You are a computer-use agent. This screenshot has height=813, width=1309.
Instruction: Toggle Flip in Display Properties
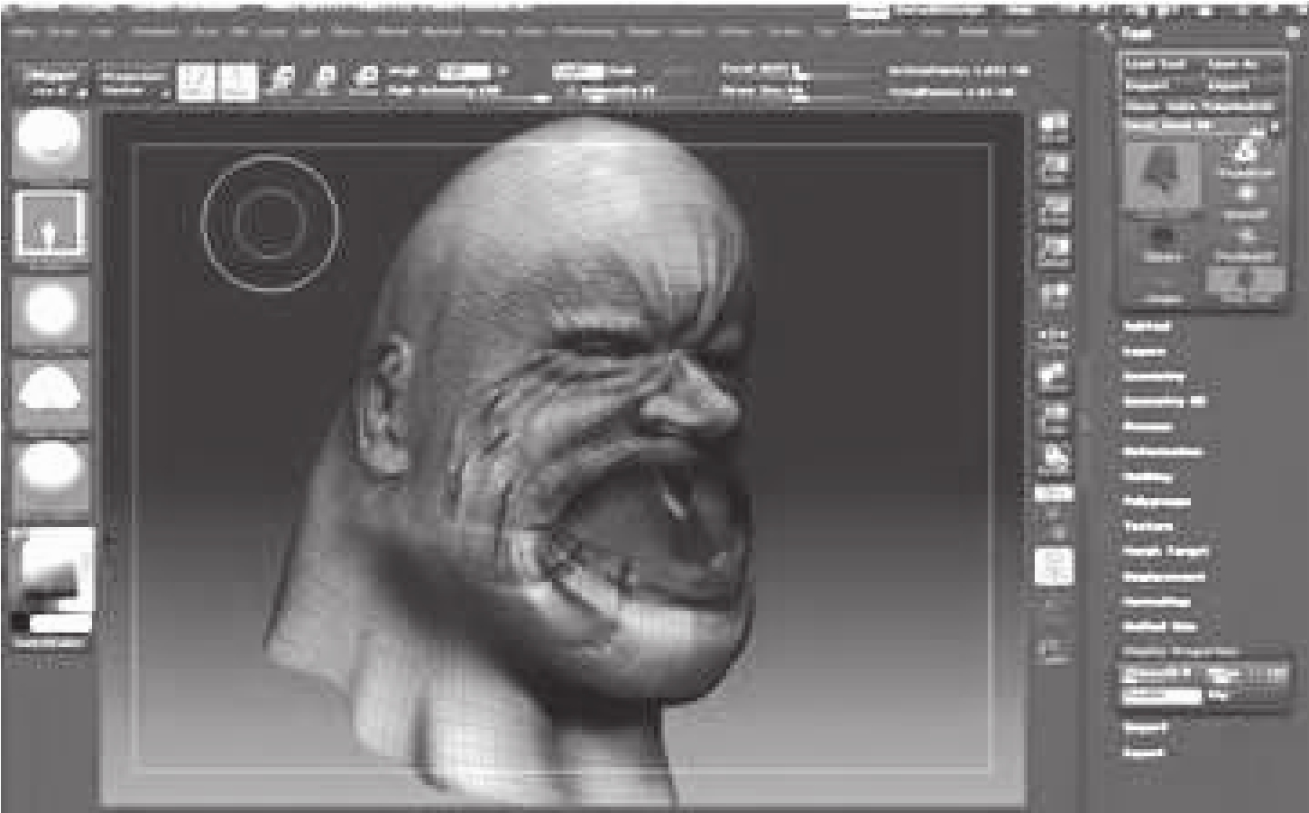[1219, 695]
